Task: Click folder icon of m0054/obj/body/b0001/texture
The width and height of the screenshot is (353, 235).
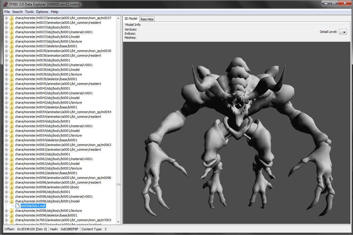Action: tap(12, 135)
